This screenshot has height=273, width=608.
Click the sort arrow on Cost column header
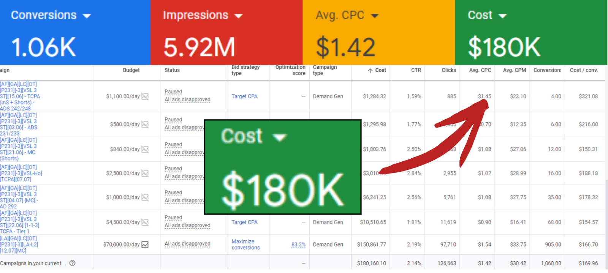370,71
